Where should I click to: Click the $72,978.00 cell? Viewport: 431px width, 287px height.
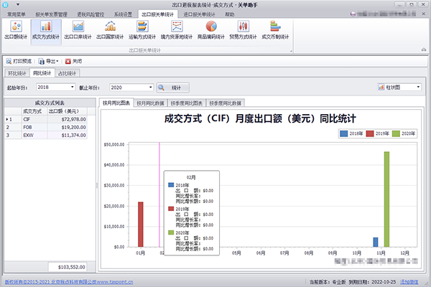(x=68, y=119)
